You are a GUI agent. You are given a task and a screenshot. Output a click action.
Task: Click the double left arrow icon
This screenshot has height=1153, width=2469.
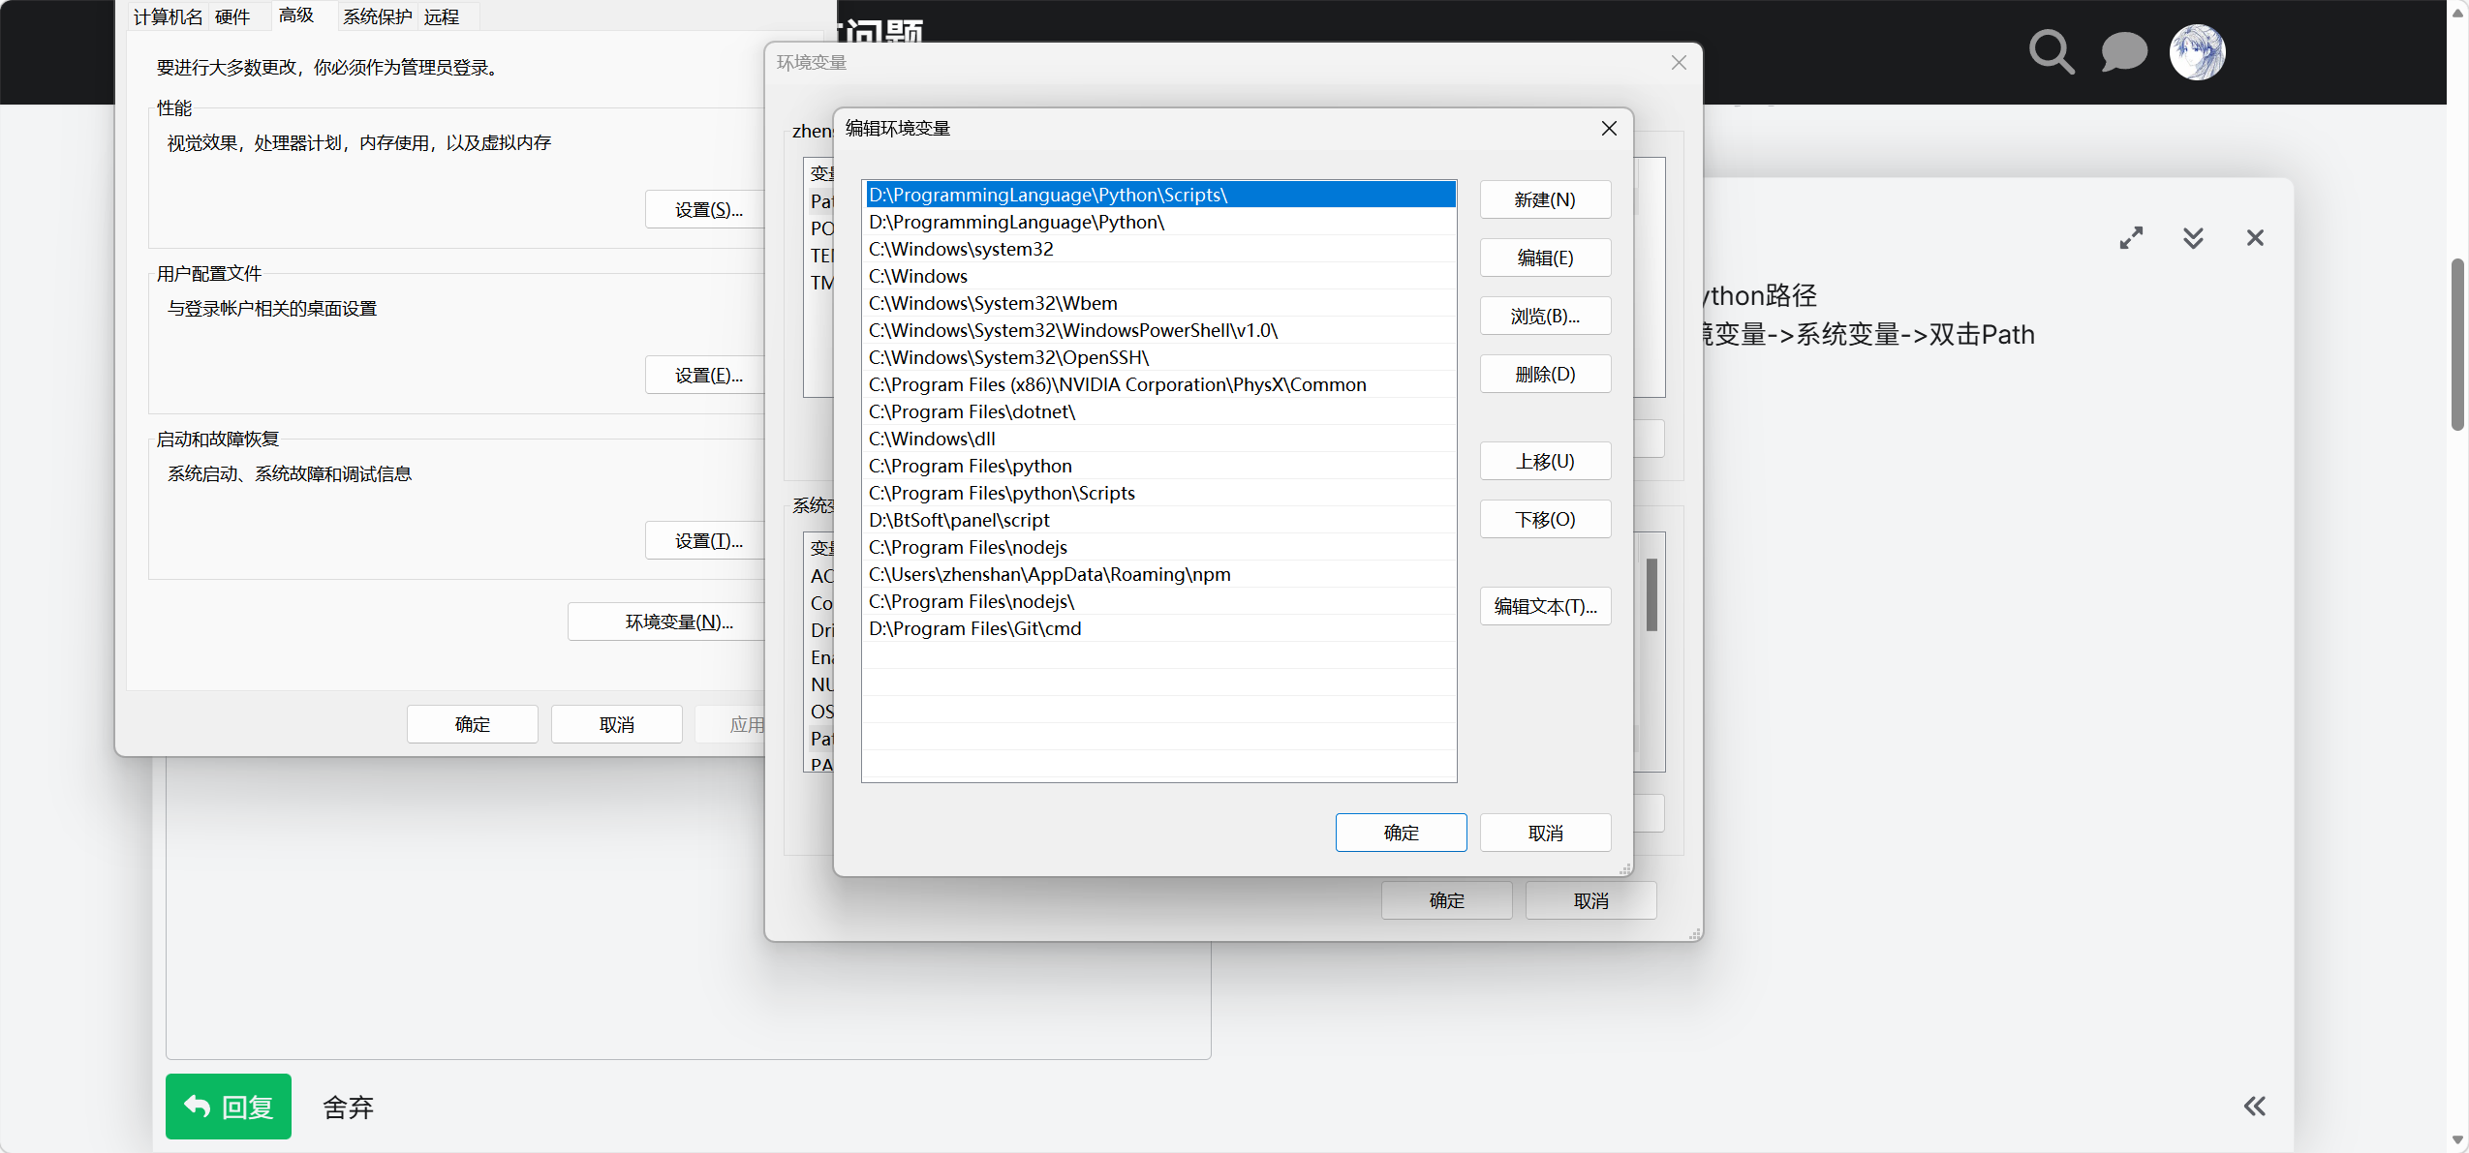pyautogui.click(x=2254, y=1107)
